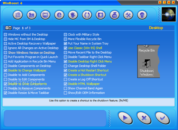Open the light bulb tips icon

point(142,15)
